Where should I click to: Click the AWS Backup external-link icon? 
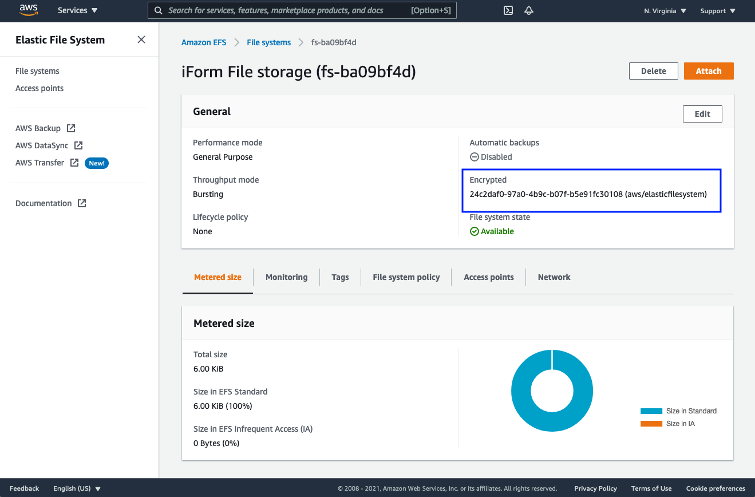pyautogui.click(x=71, y=128)
